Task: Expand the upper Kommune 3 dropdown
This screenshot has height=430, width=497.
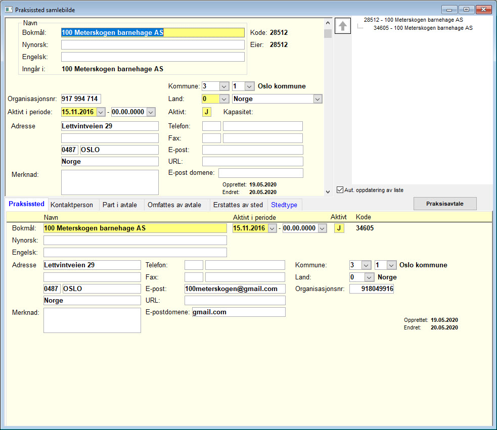Action: point(224,86)
